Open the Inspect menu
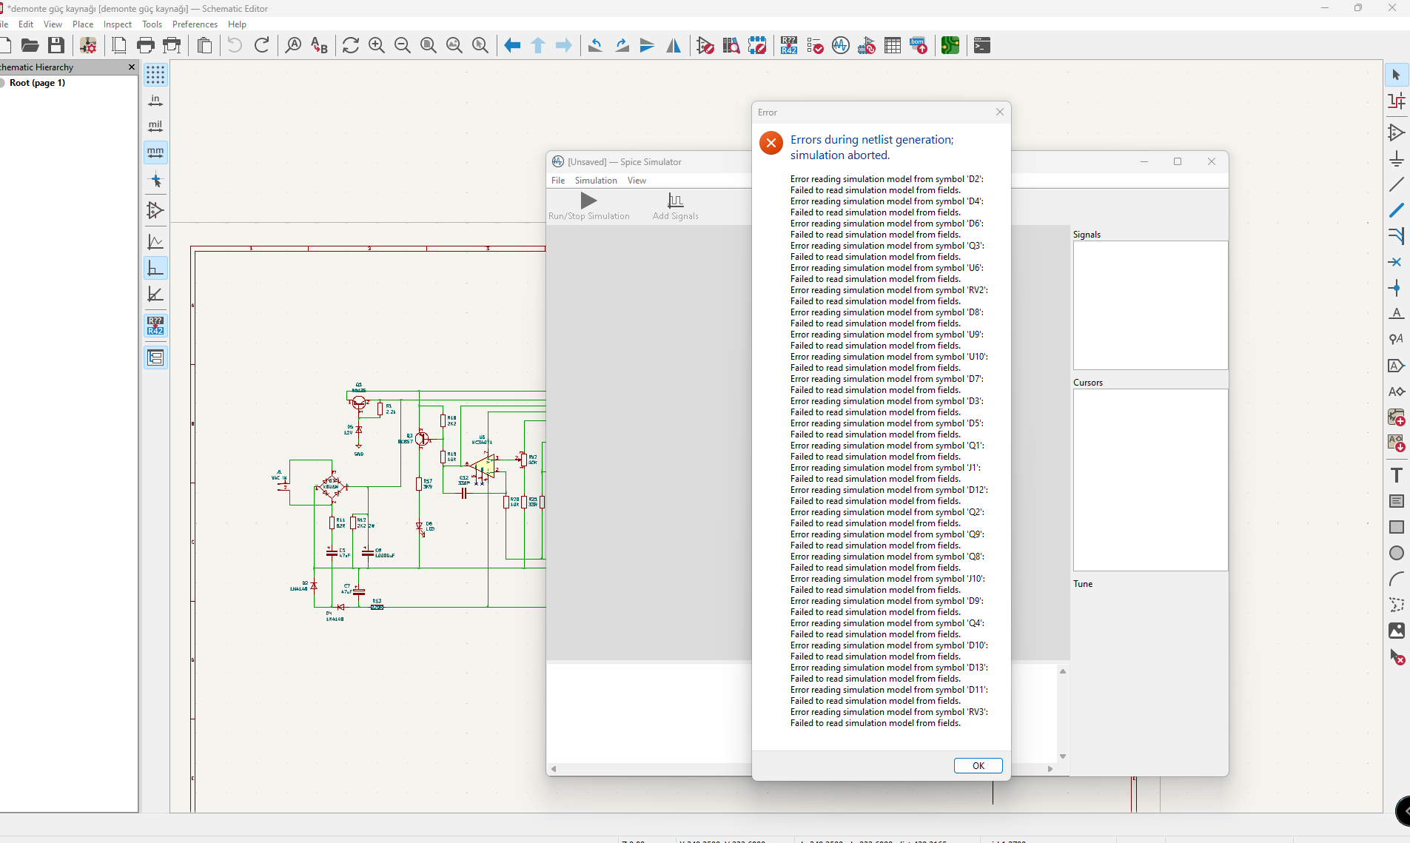Image resolution: width=1410 pixels, height=843 pixels. click(117, 24)
